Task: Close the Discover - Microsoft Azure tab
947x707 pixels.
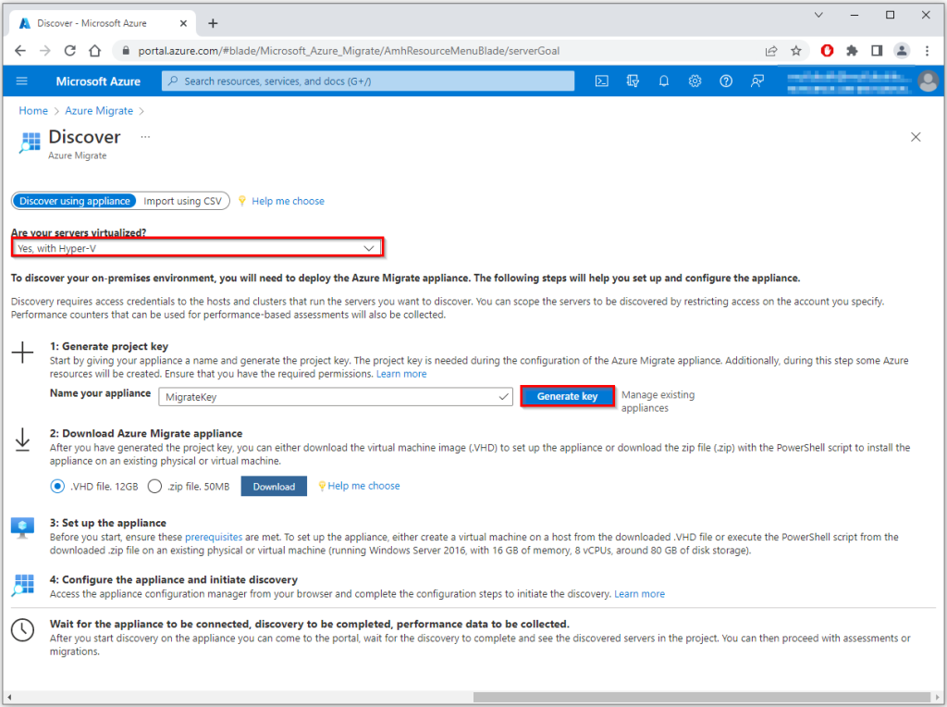Action: [184, 23]
